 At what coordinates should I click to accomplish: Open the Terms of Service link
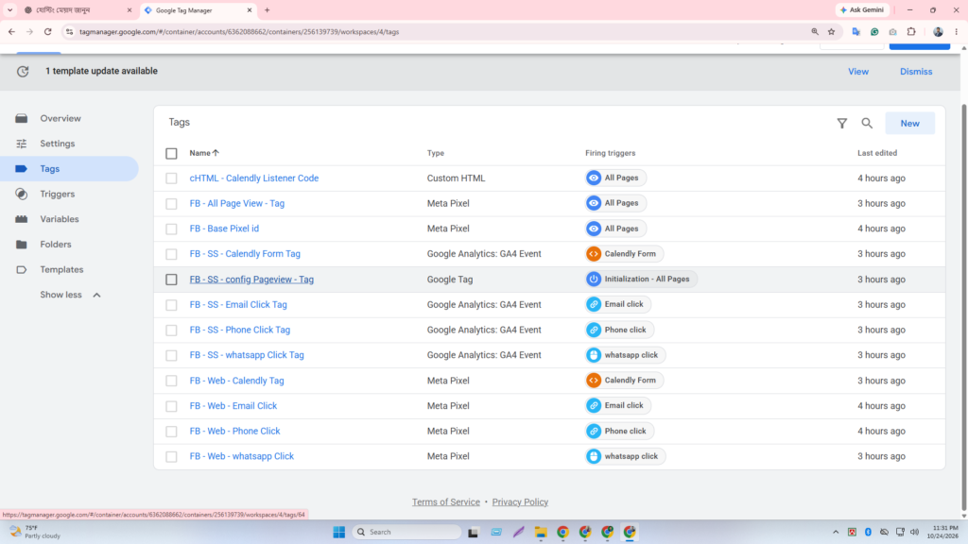[x=446, y=502]
